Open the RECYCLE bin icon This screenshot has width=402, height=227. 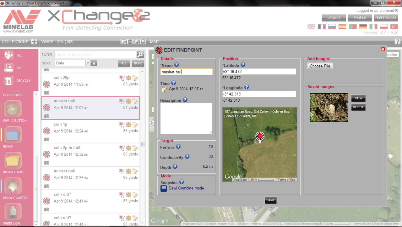click(x=8, y=81)
